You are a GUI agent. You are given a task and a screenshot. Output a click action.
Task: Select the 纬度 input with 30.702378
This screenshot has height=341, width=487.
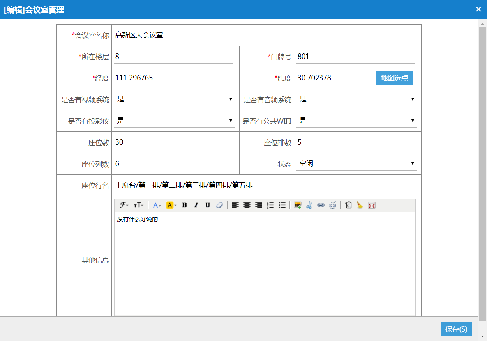(x=335, y=78)
